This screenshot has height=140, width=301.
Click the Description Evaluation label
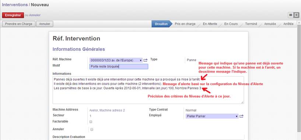click(69, 137)
